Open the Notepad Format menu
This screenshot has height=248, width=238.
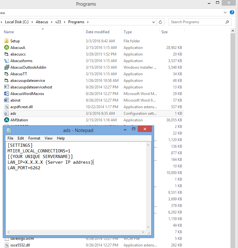click(x=34, y=138)
